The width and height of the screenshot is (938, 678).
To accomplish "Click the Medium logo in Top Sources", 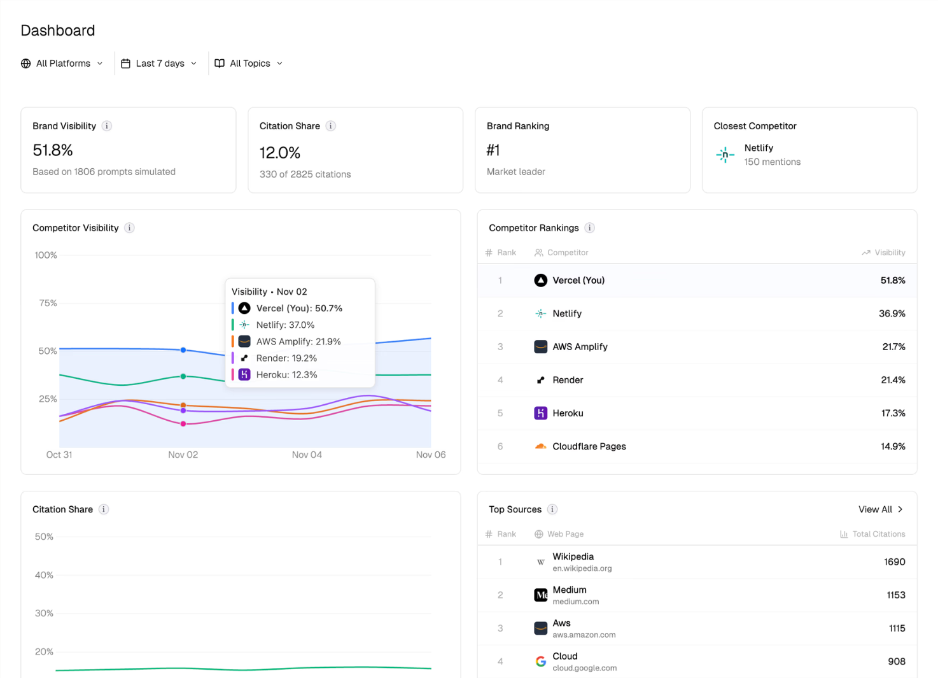I will [540, 595].
